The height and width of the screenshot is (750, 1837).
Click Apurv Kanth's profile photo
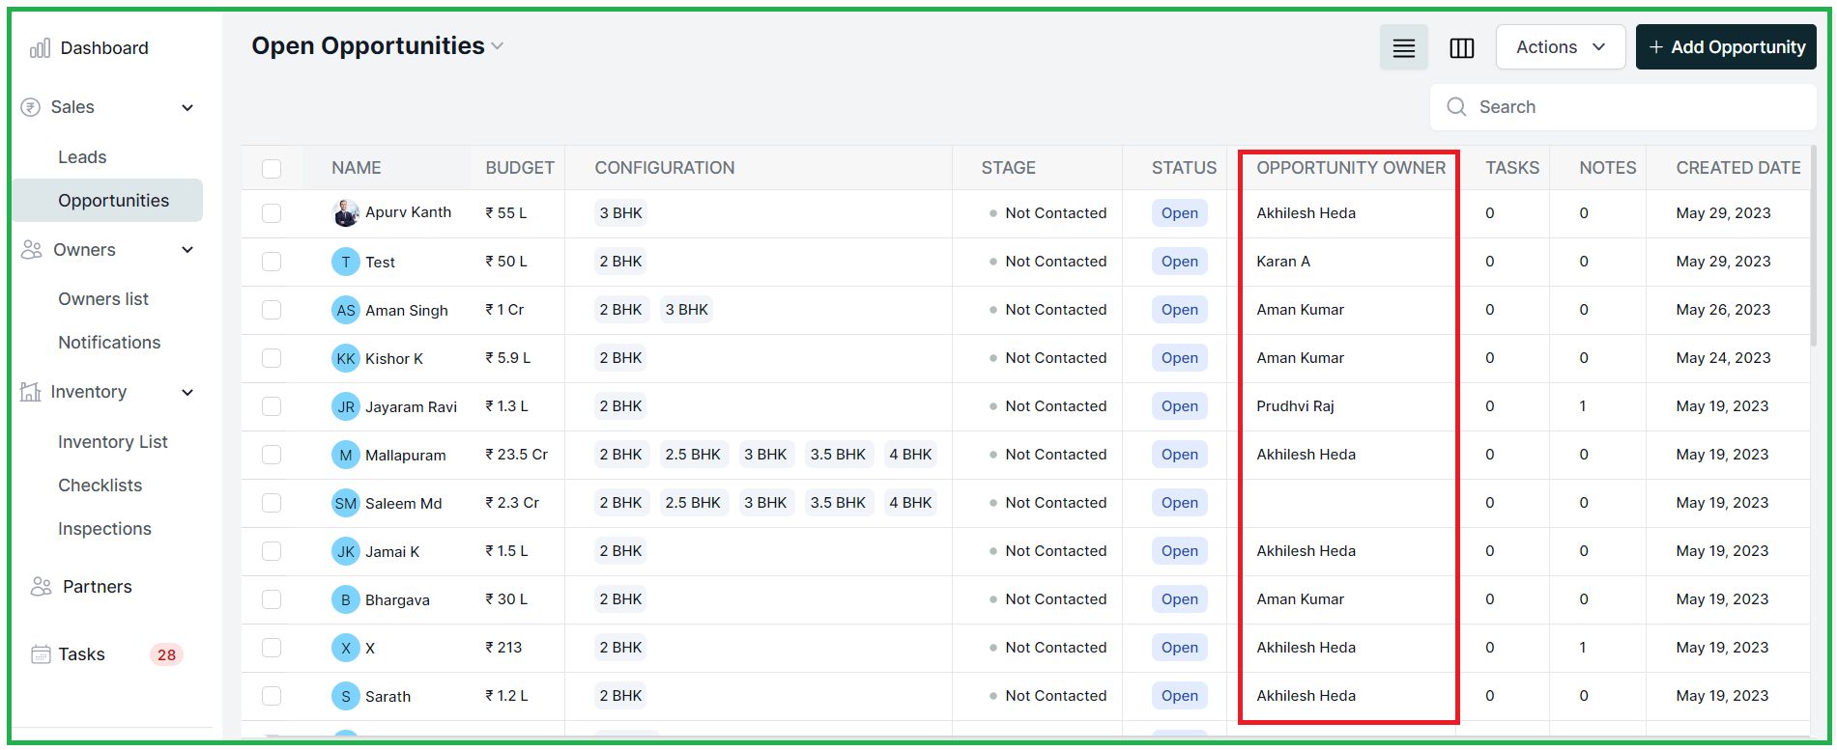(x=346, y=213)
